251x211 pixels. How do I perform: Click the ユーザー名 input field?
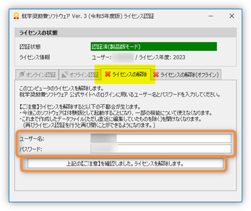[x=161, y=139]
